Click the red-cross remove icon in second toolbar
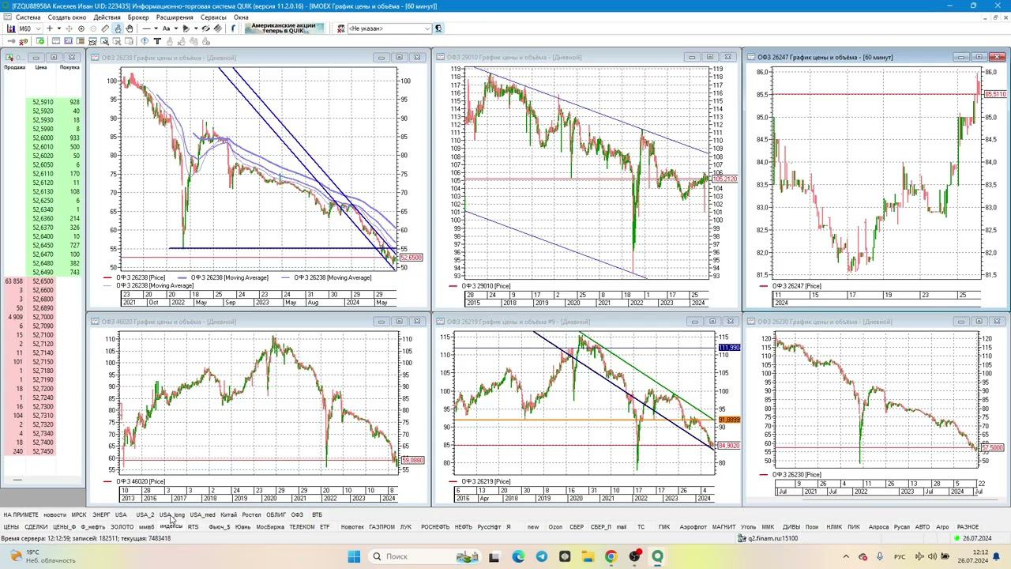Image resolution: width=1011 pixels, height=569 pixels. point(23,41)
